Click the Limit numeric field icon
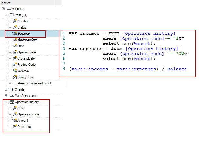 15,46
